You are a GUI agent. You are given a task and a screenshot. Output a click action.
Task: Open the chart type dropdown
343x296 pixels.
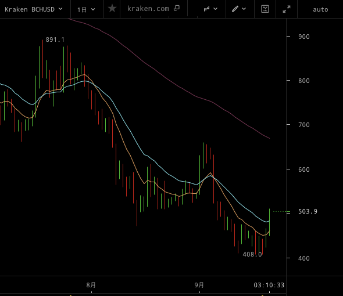click(x=210, y=9)
